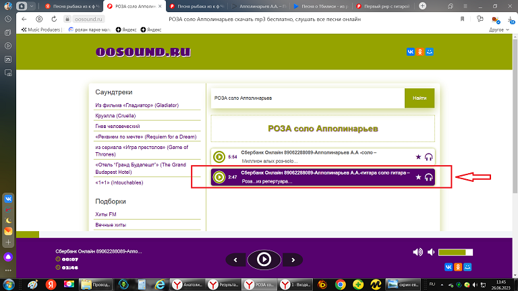The width and height of the screenshot is (518, 291).
Task: Click the OOSOUND.RU logo
Action: coord(143,52)
